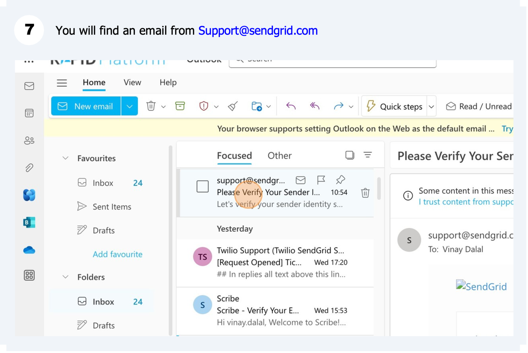Switch to the Help ribbon tab
Viewport: 528px width, 353px height.
point(168,82)
